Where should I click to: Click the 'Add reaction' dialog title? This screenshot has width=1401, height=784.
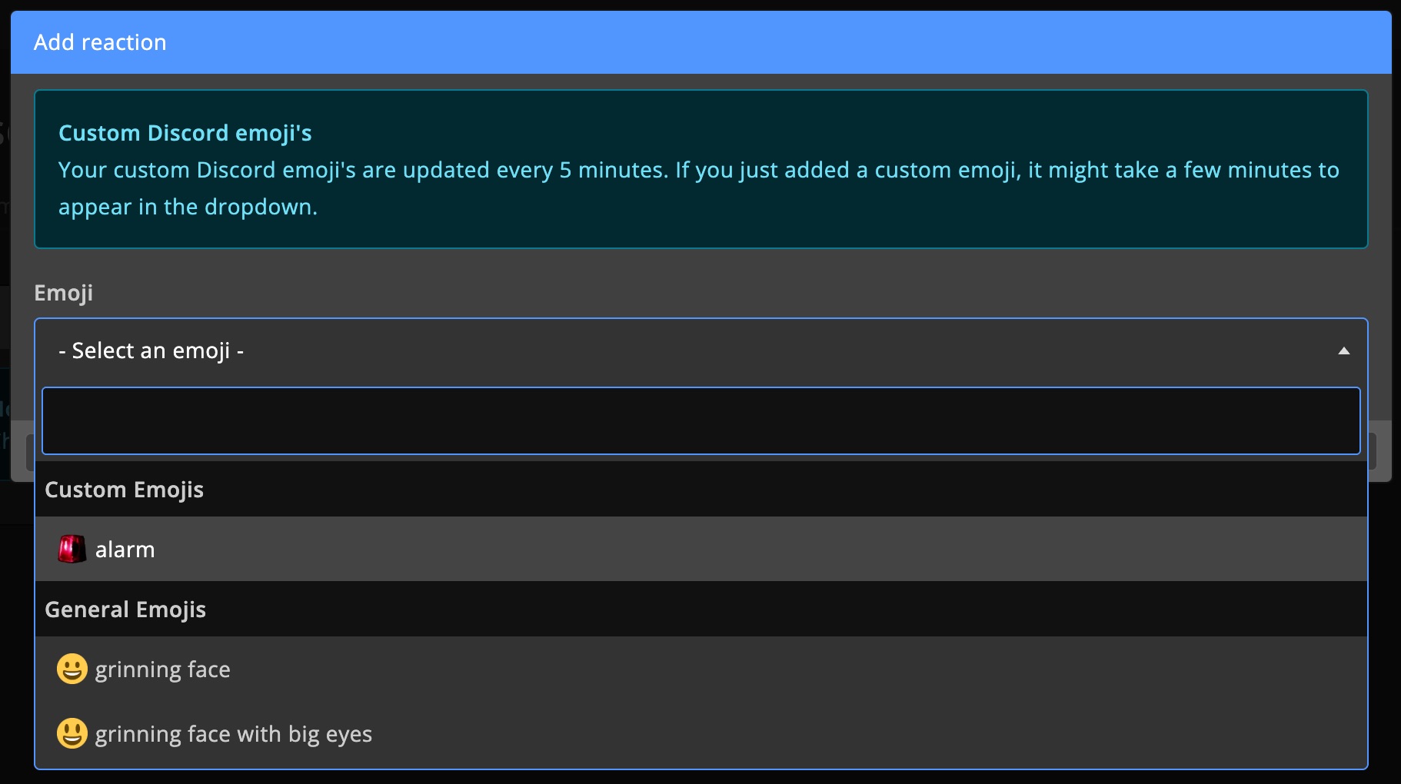tap(99, 42)
